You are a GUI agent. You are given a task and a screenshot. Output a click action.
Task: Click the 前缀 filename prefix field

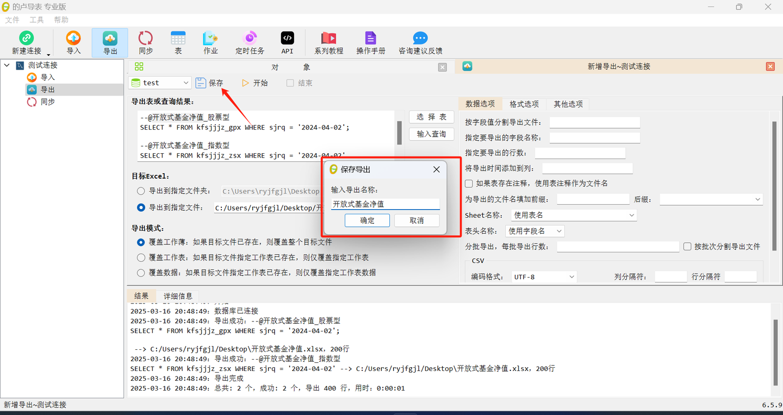pos(593,199)
